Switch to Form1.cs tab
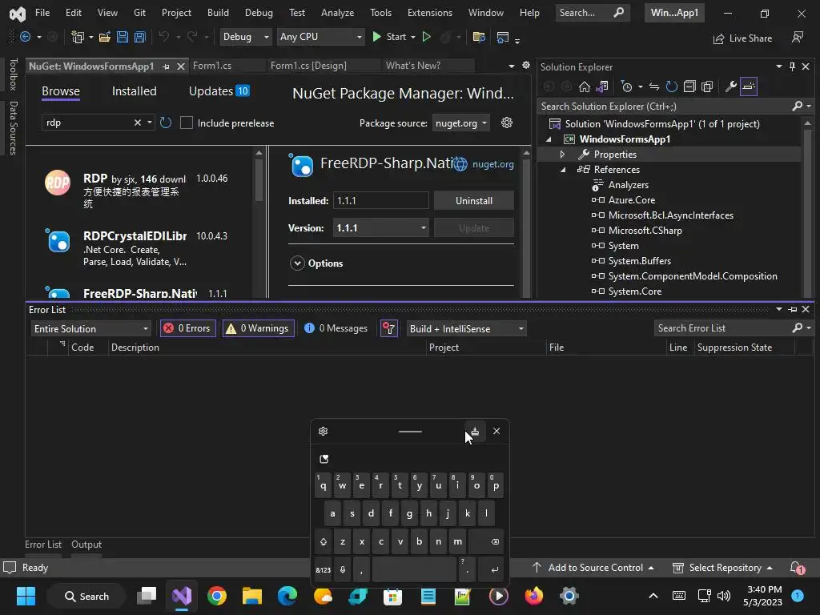 pos(211,66)
